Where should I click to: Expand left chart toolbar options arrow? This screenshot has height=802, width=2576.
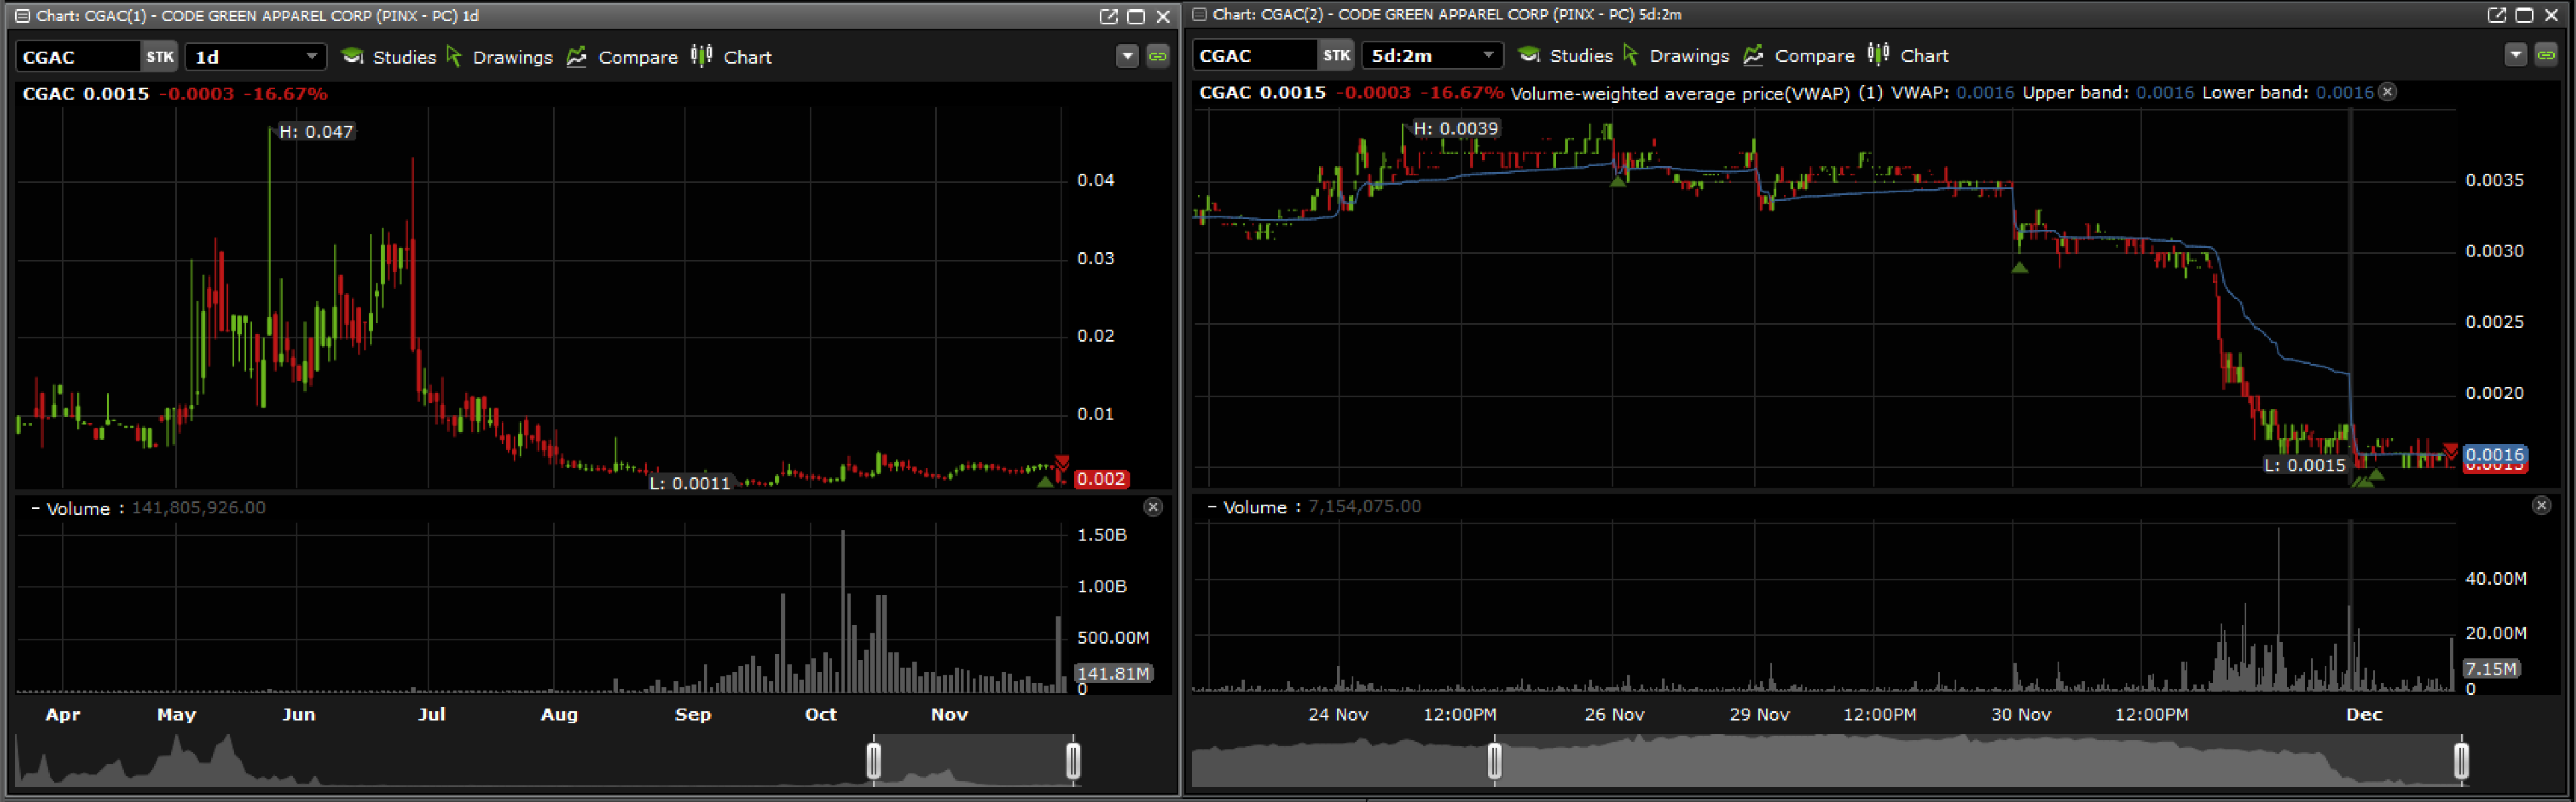click(1127, 56)
